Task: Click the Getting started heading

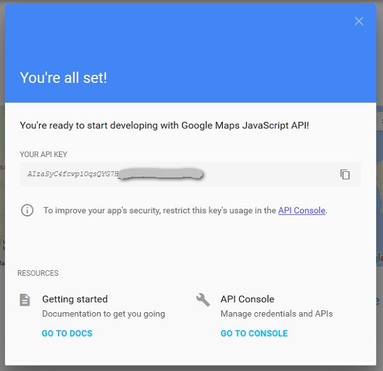Action: tap(75, 299)
